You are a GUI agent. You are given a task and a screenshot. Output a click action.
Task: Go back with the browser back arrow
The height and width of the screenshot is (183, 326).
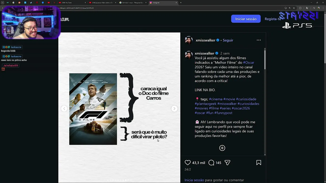[x=3, y=8]
